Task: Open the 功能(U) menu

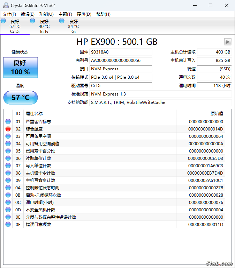Action: click(46, 14)
